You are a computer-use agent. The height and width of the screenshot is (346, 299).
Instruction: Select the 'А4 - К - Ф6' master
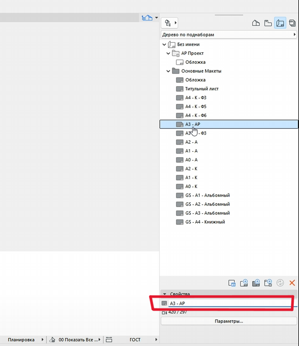pos(196,116)
